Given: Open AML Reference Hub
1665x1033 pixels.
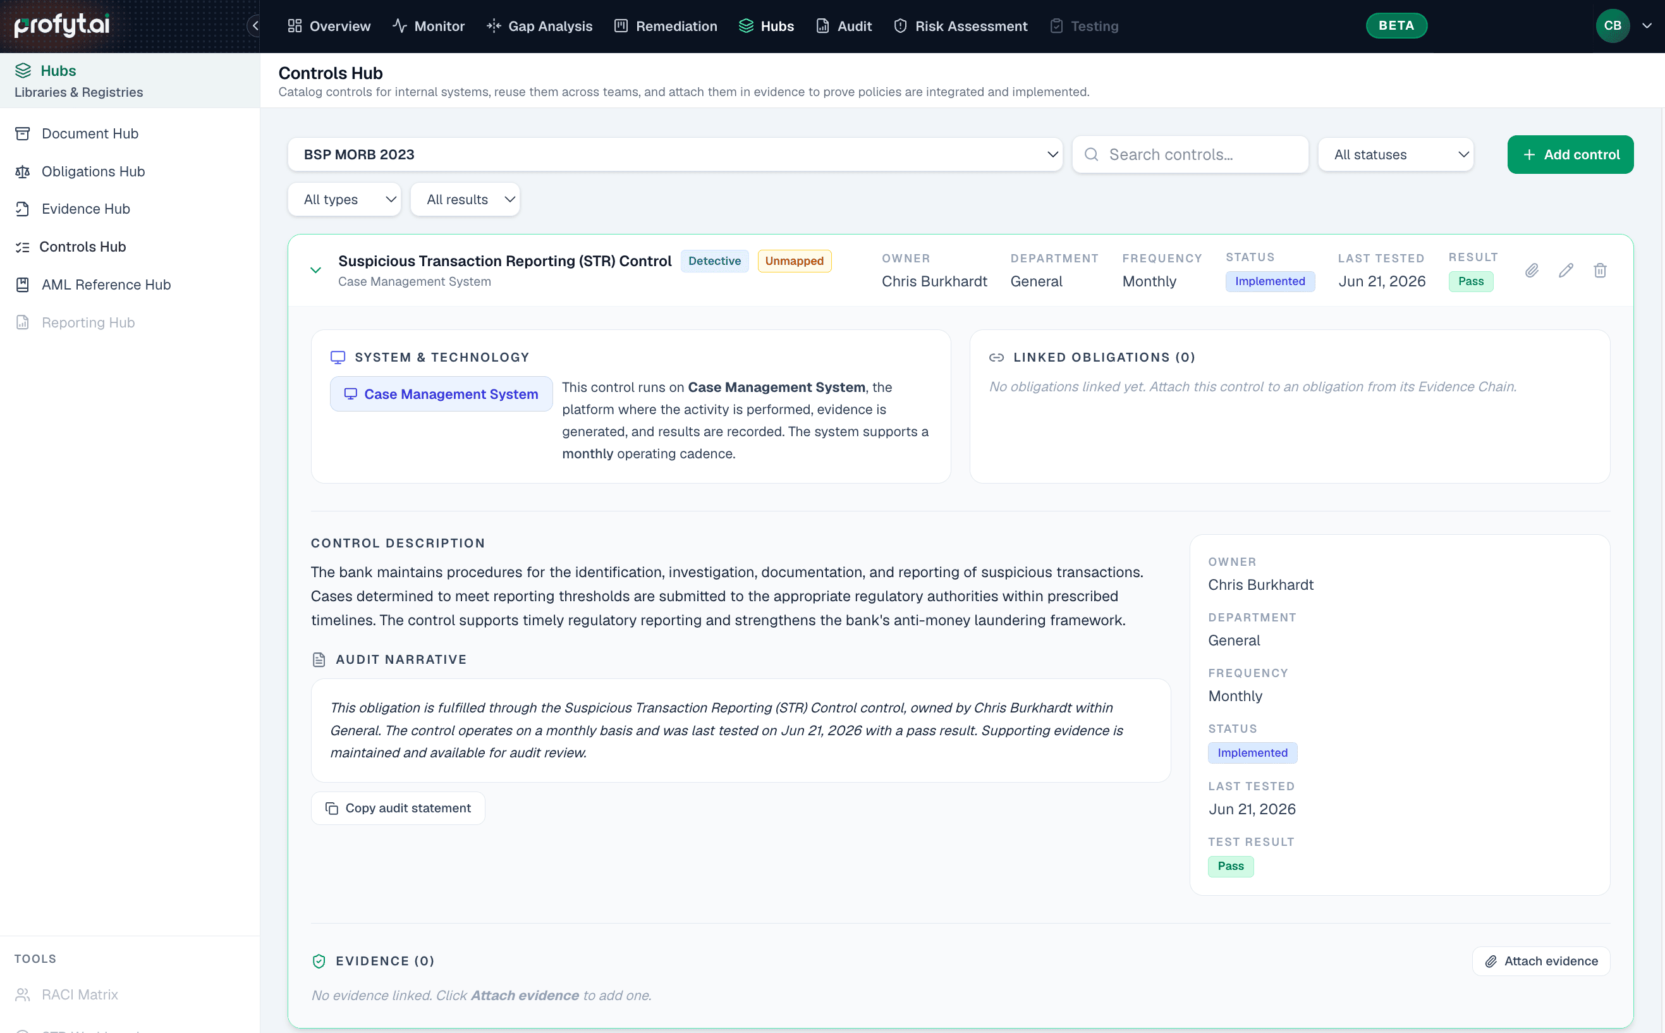Looking at the screenshot, I should pyautogui.click(x=106, y=284).
